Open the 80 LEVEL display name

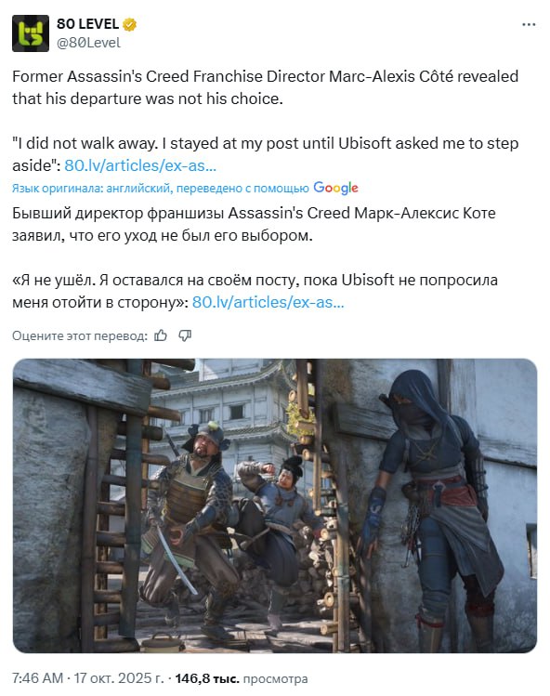click(x=87, y=24)
